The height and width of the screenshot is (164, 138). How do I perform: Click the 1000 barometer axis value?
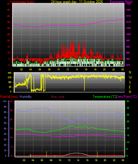128,34
